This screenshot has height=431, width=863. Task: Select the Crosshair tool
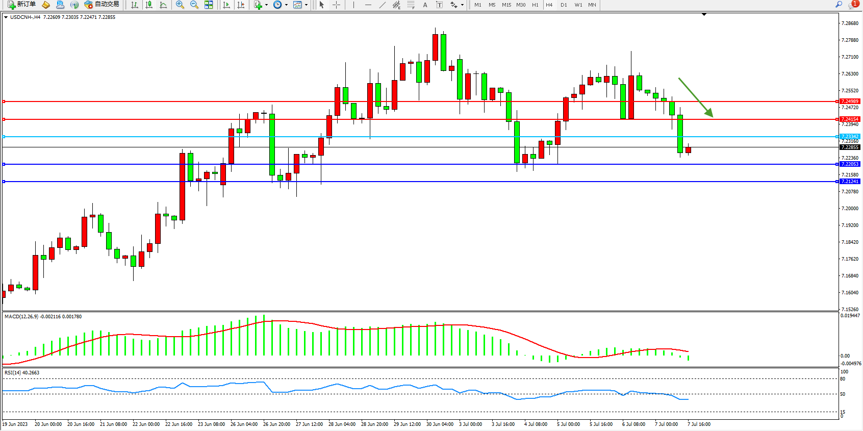[336, 5]
